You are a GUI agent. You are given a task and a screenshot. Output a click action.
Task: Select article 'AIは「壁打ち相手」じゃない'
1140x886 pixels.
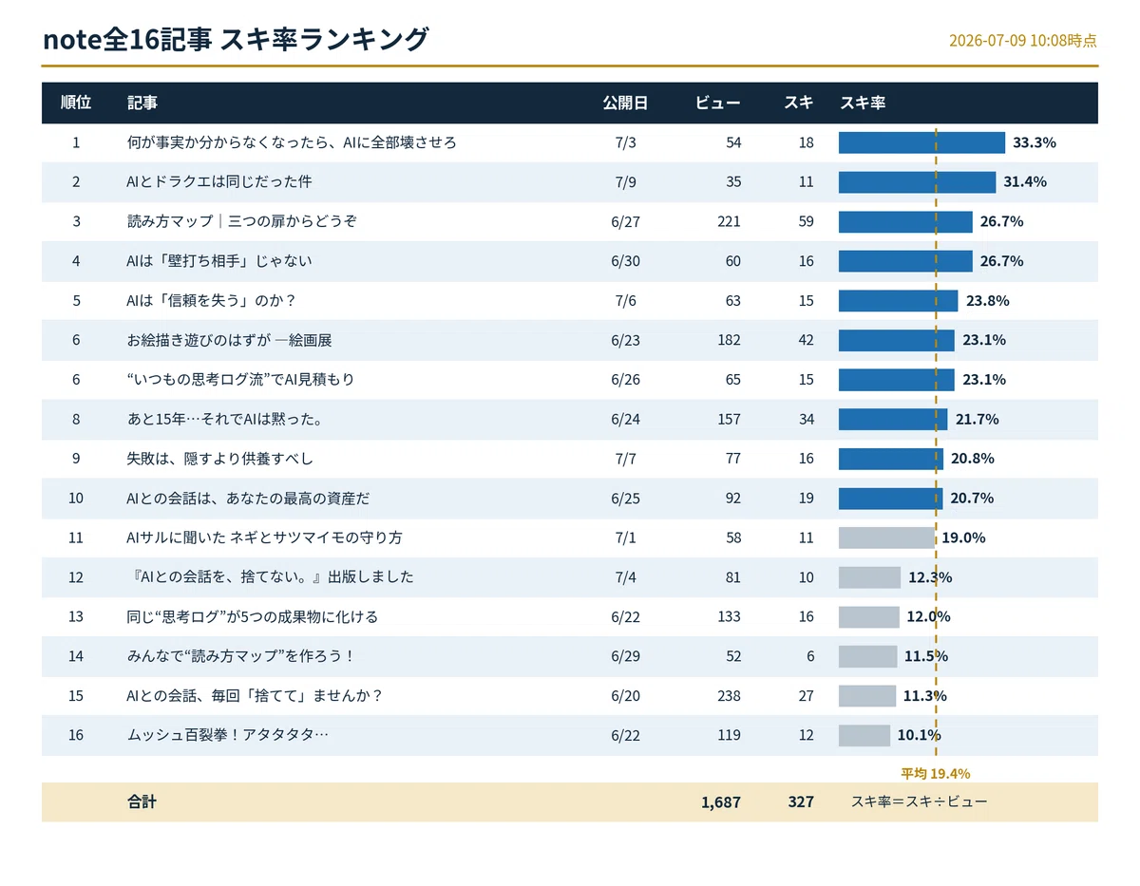219,261
